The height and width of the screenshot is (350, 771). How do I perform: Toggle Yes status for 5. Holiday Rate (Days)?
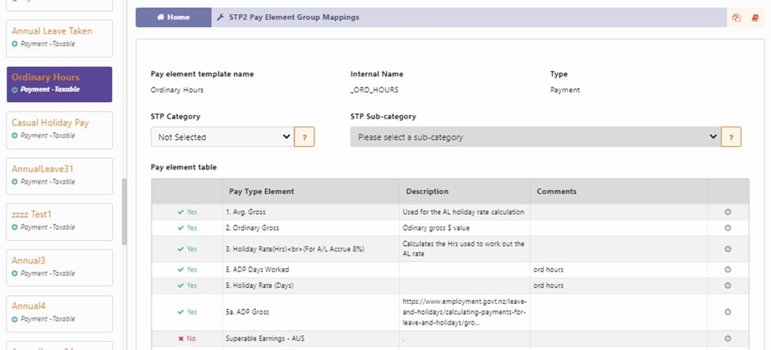[187, 285]
